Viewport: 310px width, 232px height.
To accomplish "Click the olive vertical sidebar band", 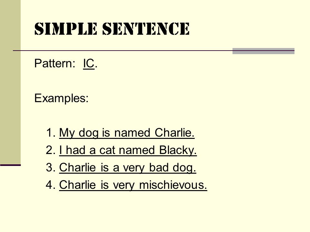I will [10, 82].
